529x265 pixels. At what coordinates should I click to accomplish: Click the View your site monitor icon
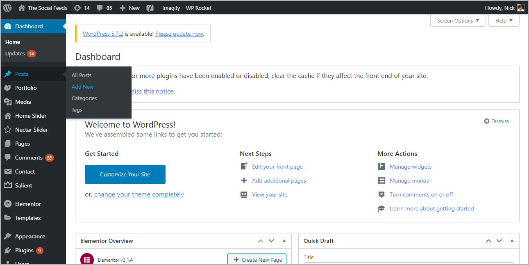244,194
